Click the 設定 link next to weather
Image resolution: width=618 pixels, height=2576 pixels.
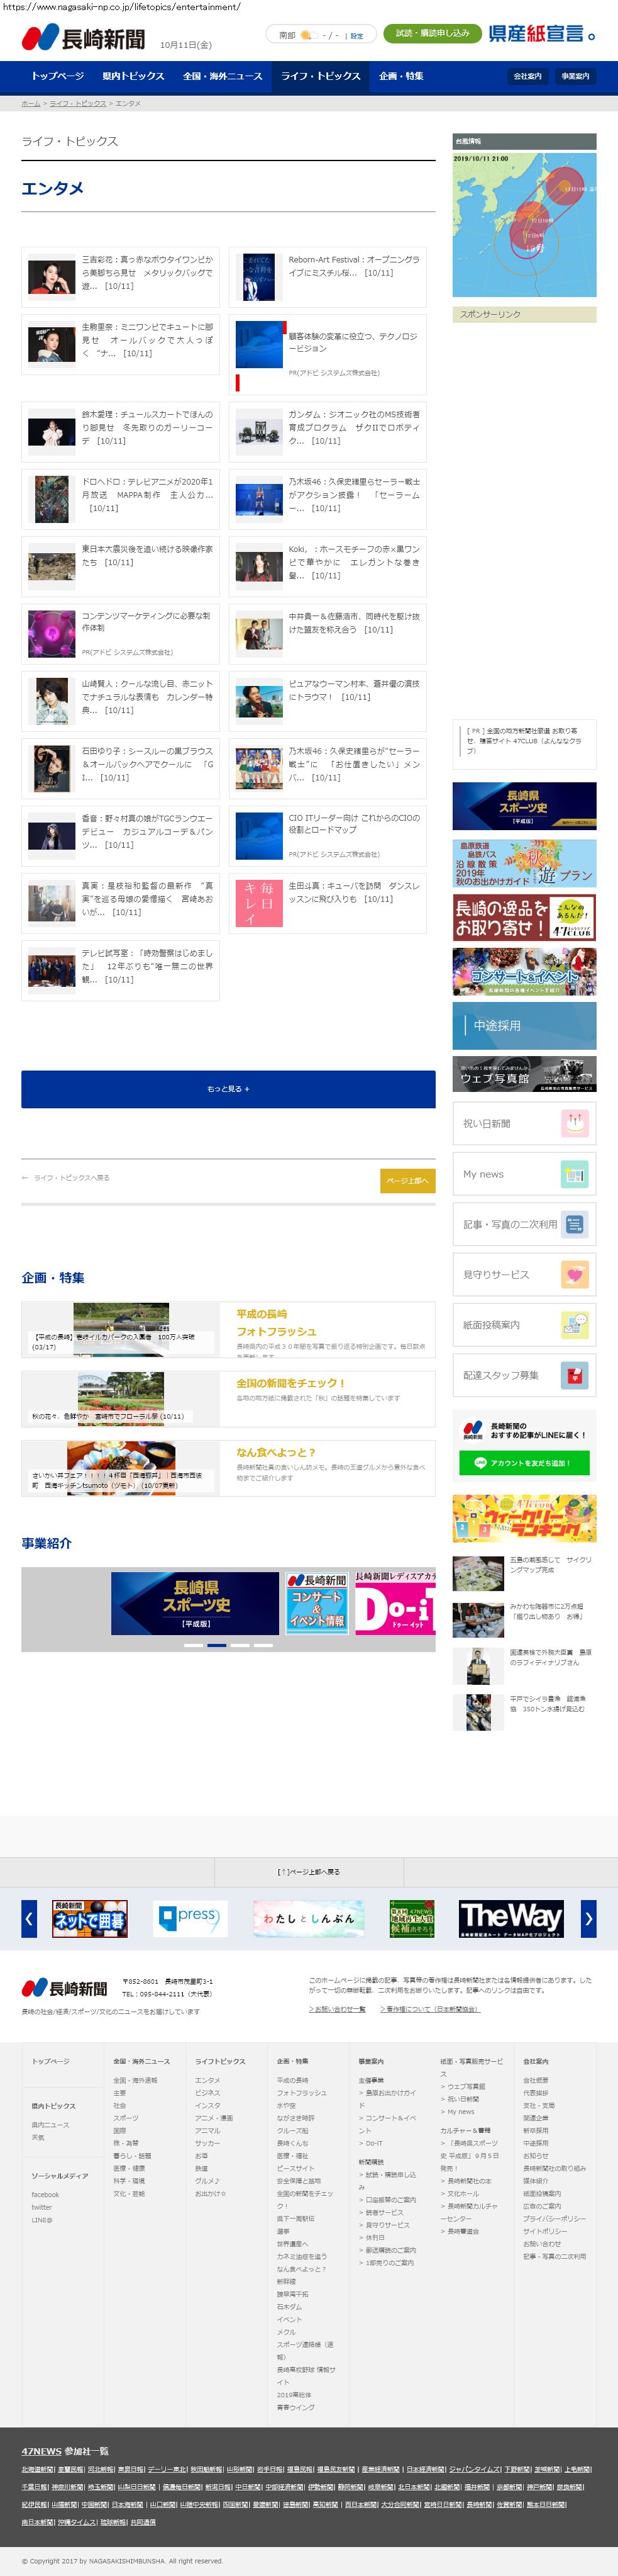[x=356, y=36]
